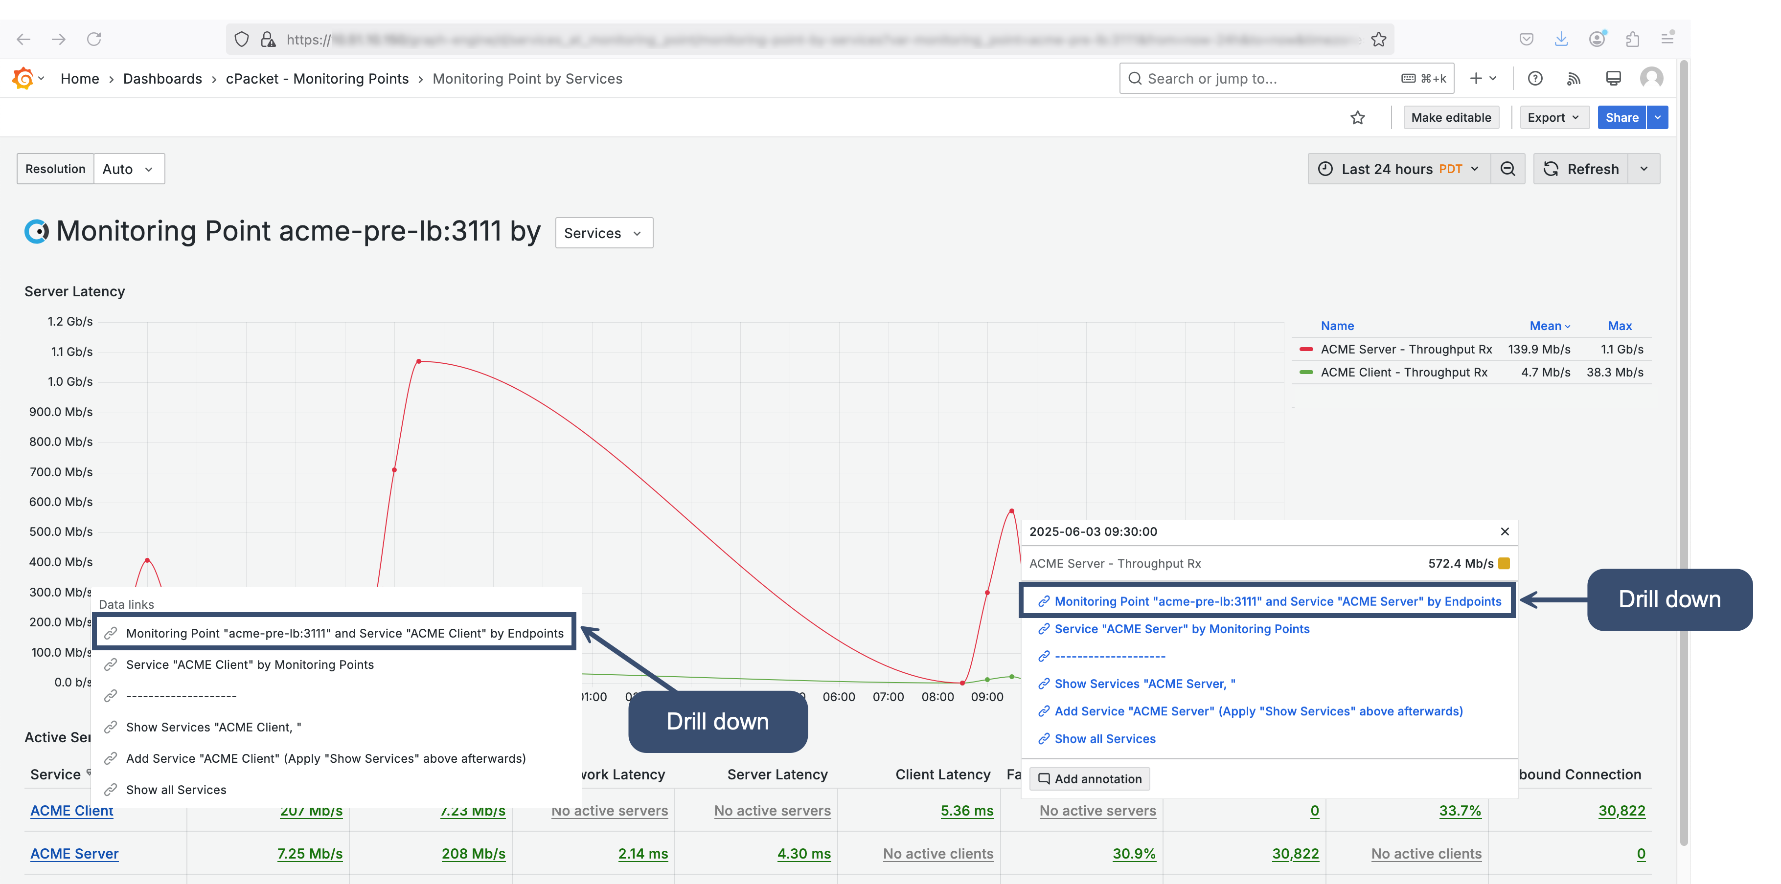Reload the browser page

pos(94,40)
